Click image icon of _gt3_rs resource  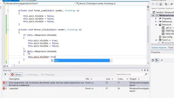click(x=163, y=28)
